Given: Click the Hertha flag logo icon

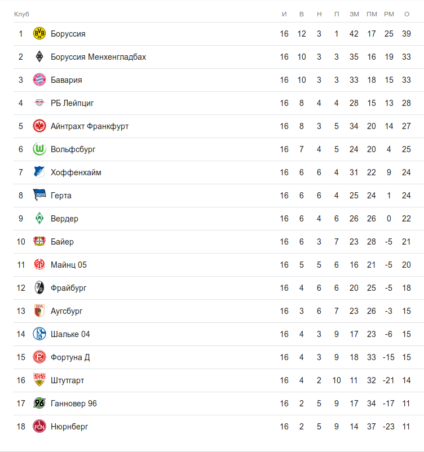Looking at the screenshot, I should (x=39, y=196).
